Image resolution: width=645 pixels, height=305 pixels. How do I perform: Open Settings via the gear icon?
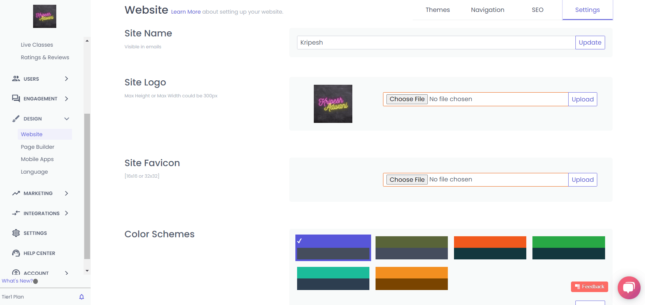click(16, 233)
